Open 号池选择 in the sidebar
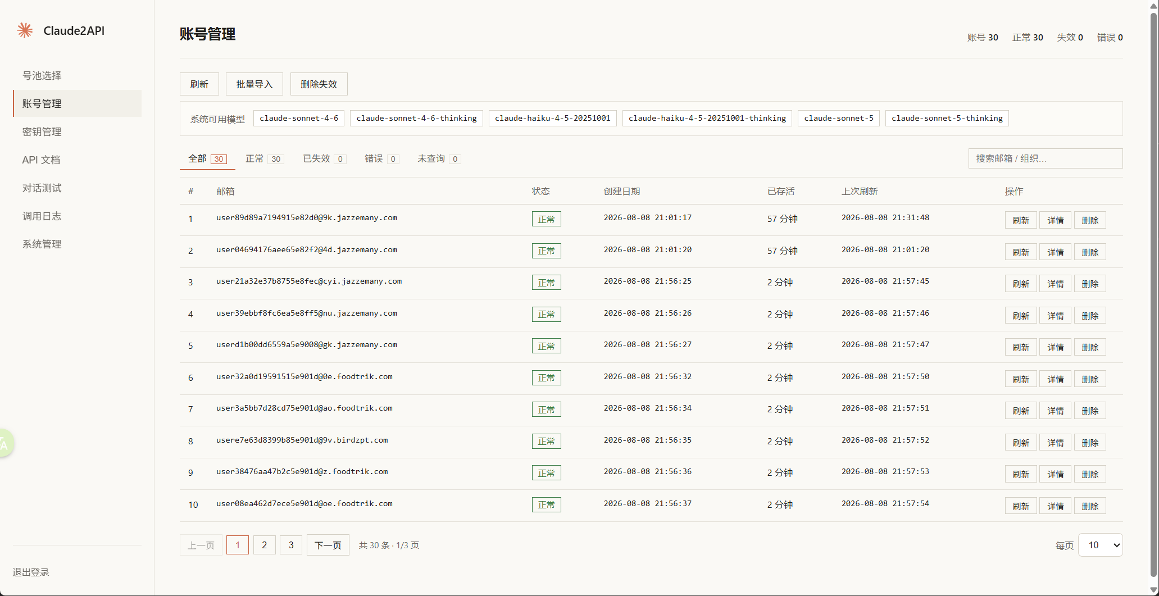Image resolution: width=1159 pixels, height=596 pixels. (x=77, y=75)
